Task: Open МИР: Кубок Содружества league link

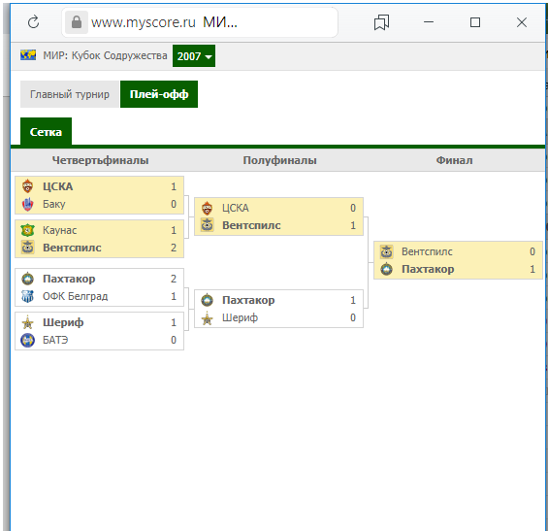Action: pyautogui.click(x=105, y=55)
